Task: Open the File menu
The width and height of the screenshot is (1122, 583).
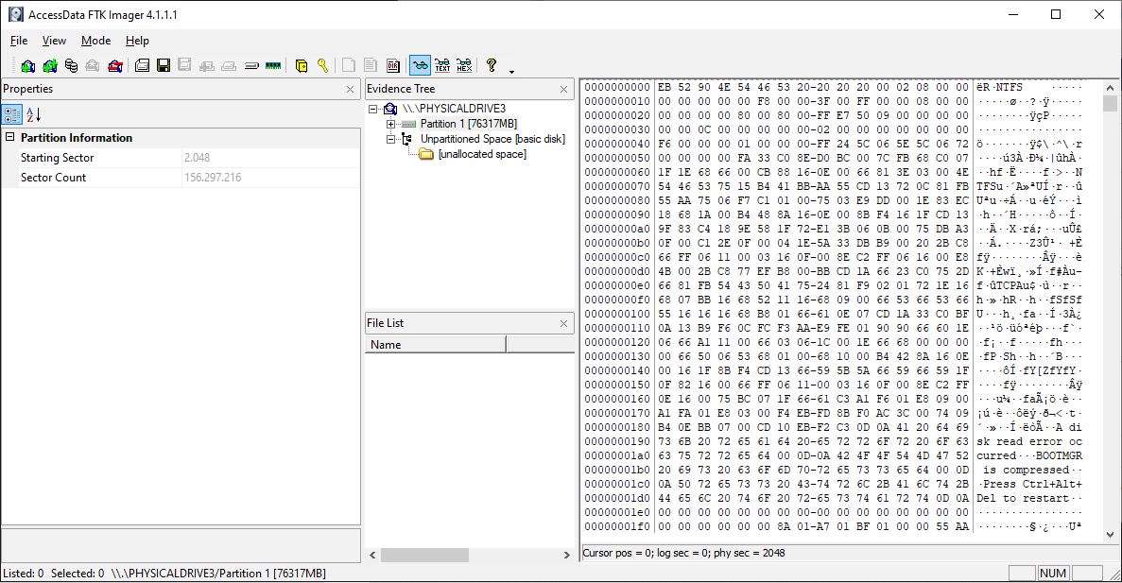Action: (x=19, y=41)
